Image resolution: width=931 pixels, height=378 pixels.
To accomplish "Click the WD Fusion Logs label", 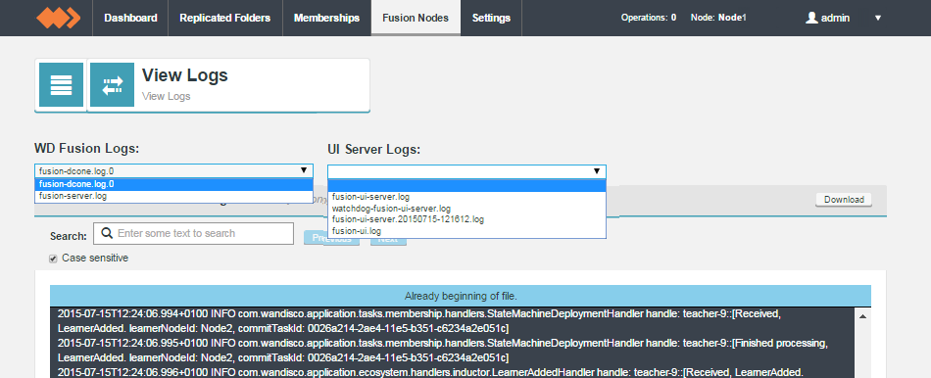I will [86, 148].
